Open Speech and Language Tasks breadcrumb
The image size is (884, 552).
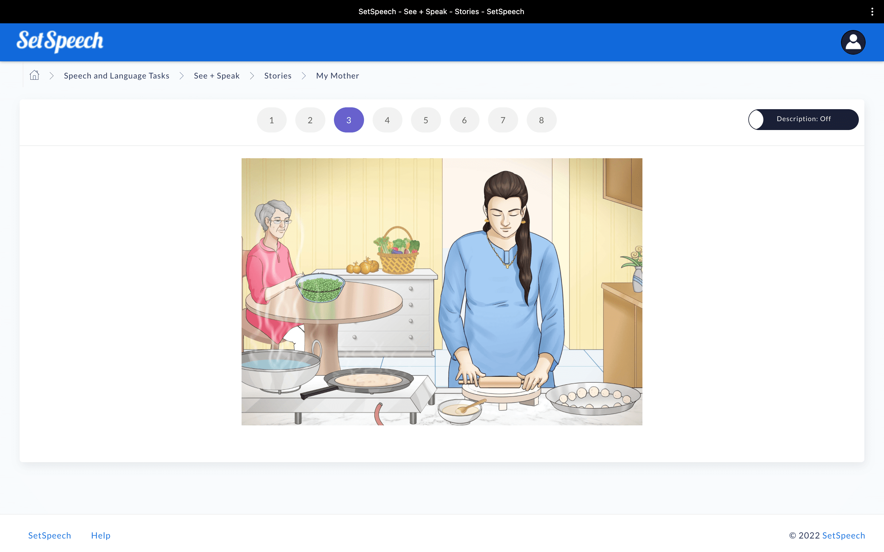tap(117, 75)
